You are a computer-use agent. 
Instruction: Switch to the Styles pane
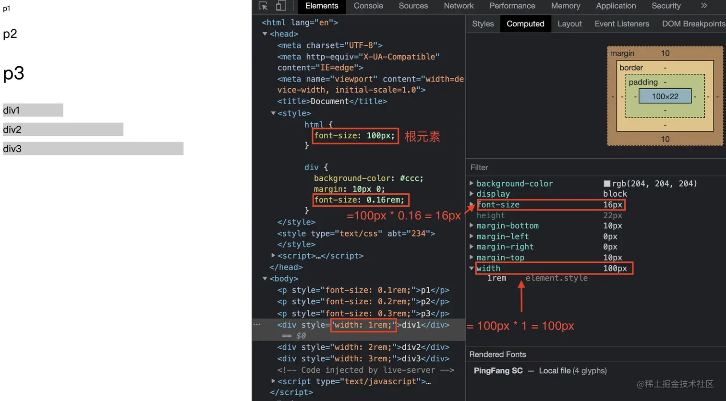coord(483,24)
